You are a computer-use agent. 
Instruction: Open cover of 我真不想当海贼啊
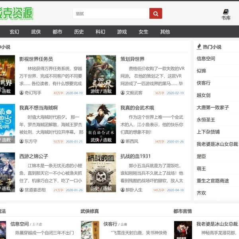(8, 123)
